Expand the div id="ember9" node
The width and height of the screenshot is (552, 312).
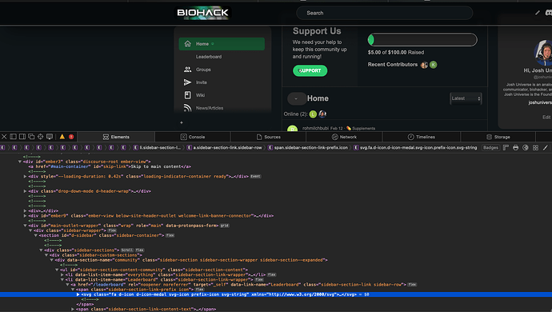coord(25,216)
